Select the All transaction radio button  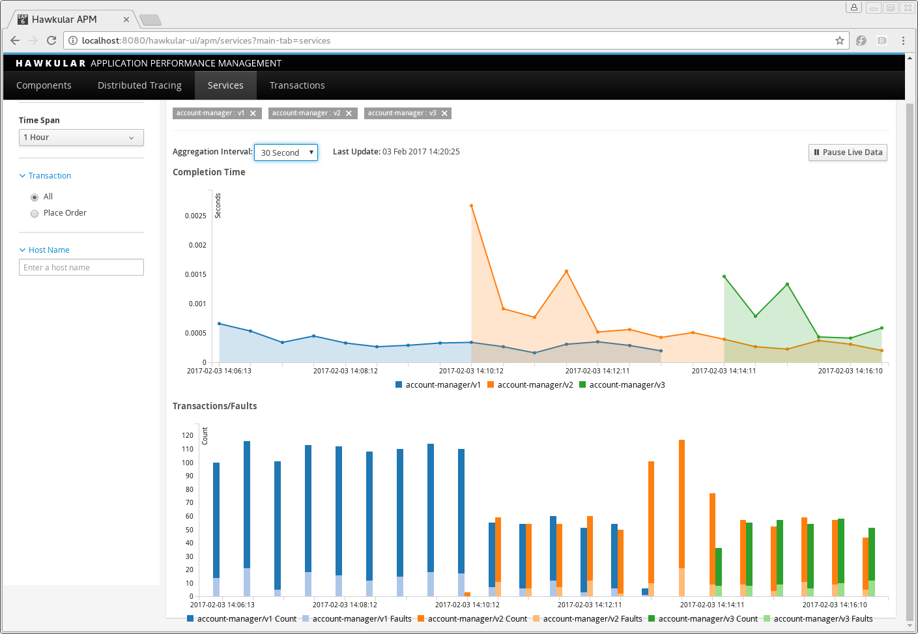(35, 197)
